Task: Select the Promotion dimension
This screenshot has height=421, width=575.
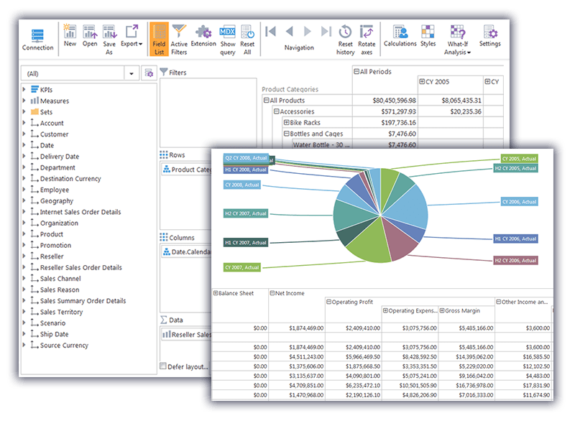Action: [x=55, y=245]
